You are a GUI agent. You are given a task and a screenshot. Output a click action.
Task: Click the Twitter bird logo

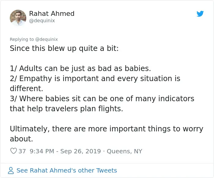200,14
